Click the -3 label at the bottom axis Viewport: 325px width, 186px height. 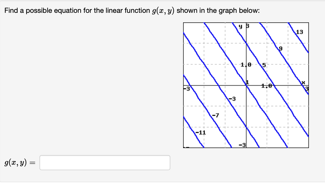pyautogui.click(x=241, y=145)
